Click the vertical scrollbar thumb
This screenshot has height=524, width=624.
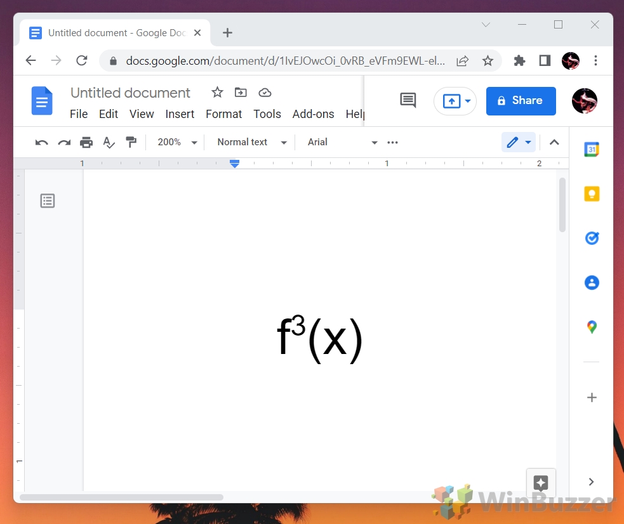tap(562, 205)
